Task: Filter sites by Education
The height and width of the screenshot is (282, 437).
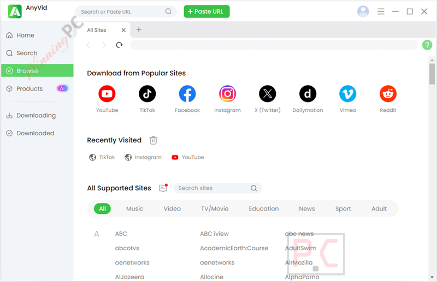Action: coord(264,209)
